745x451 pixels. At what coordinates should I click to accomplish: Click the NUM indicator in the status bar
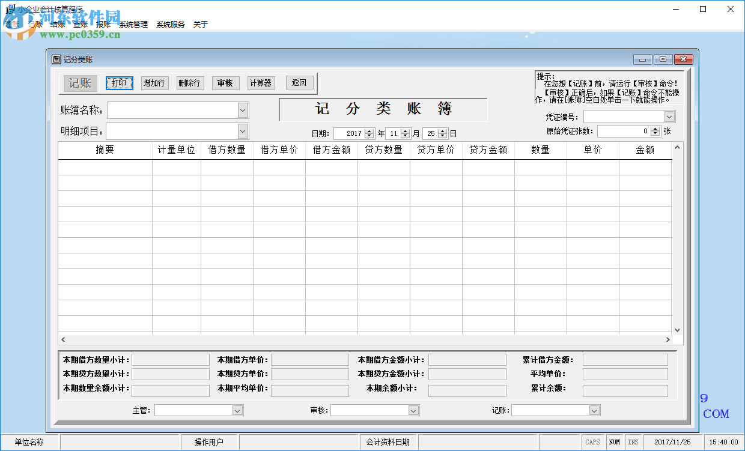tap(614, 441)
